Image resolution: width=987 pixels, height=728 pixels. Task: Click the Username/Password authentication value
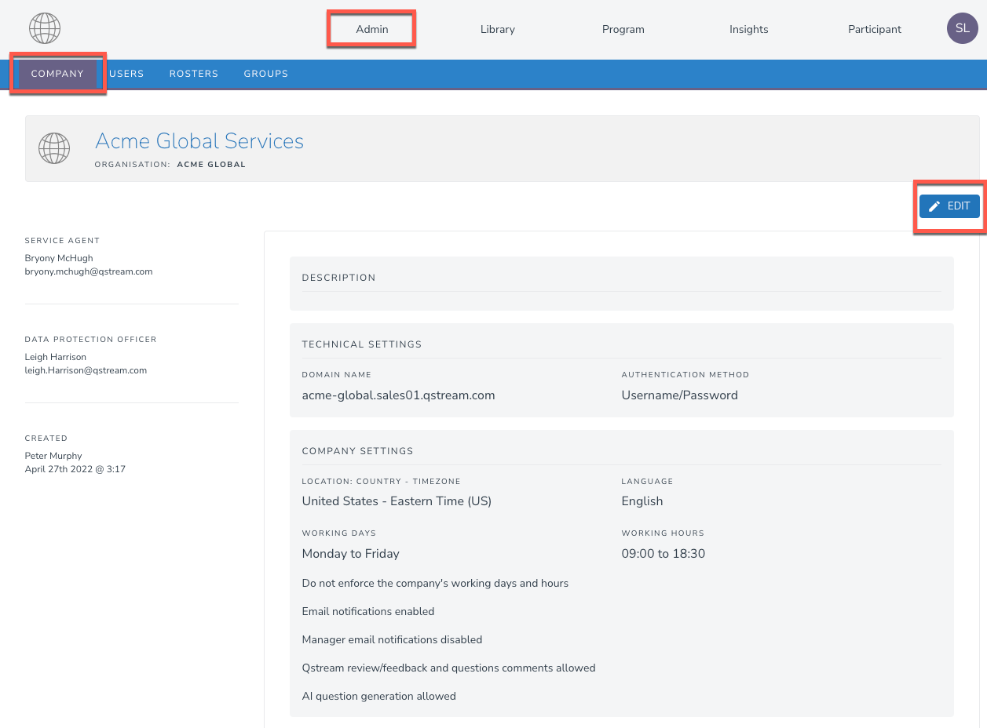[680, 395]
